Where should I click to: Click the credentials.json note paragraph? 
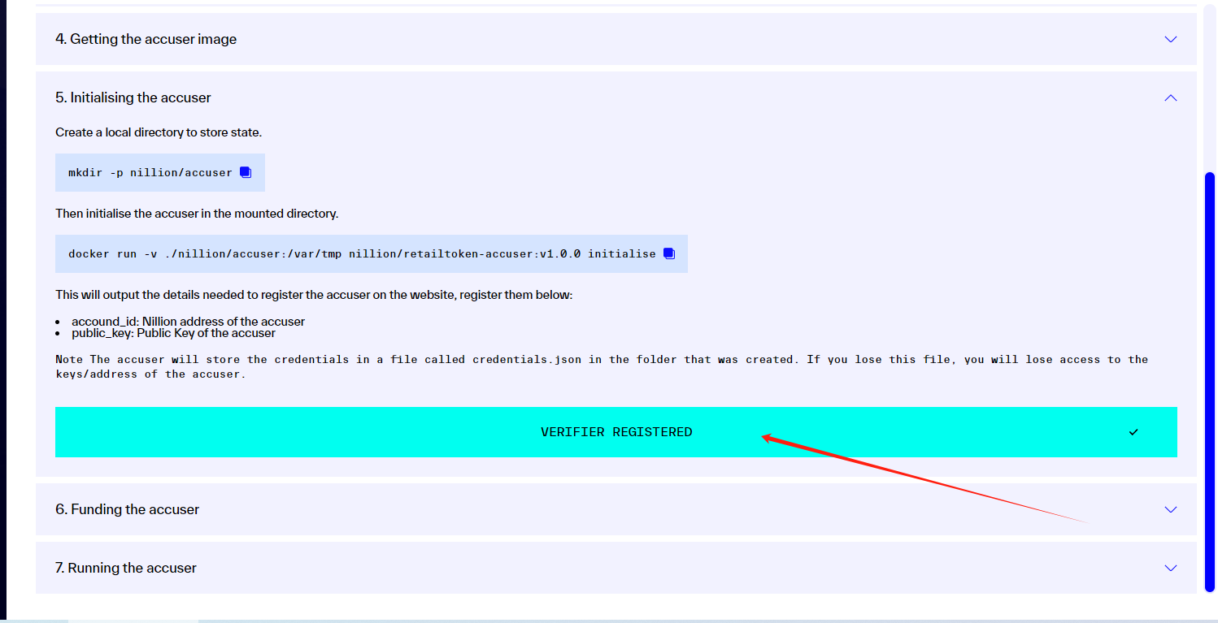pos(601,366)
